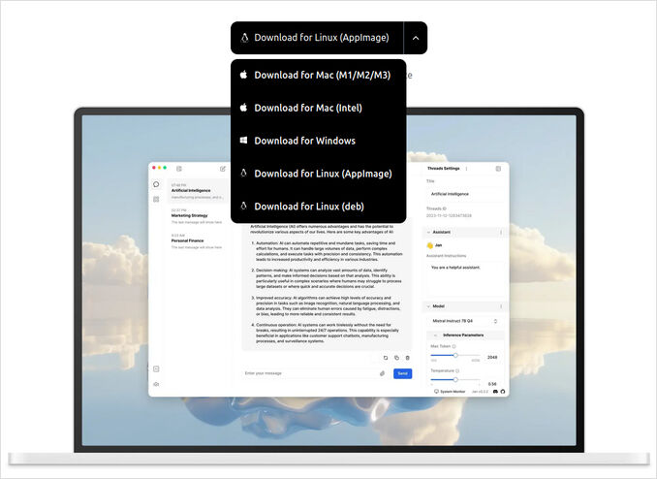This screenshot has height=479, width=657.
Task: Click the blue Send button in the Jan preview
Action: coord(402,373)
